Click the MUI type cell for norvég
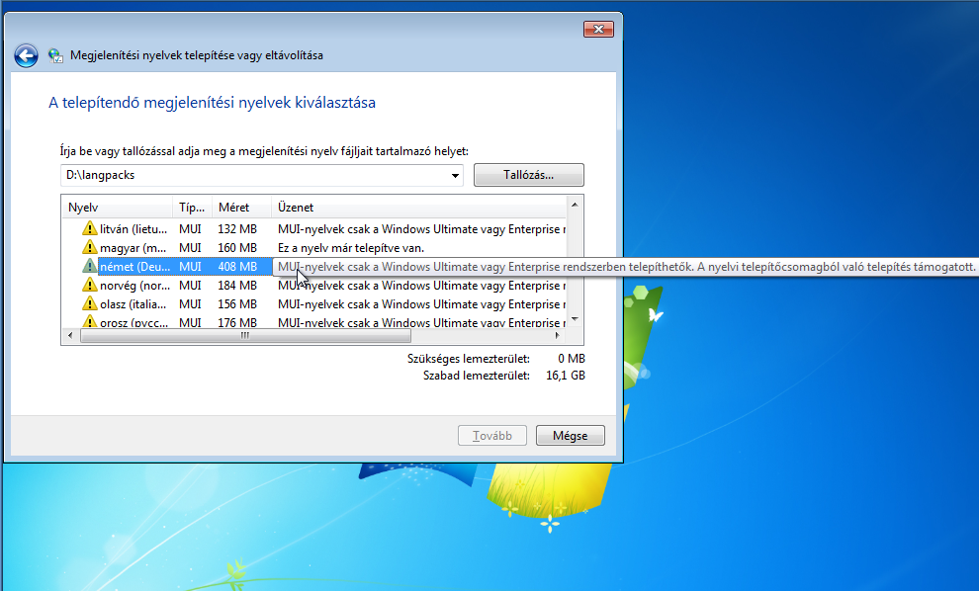The width and height of the screenshot is (979, 591). coord(190,286)
